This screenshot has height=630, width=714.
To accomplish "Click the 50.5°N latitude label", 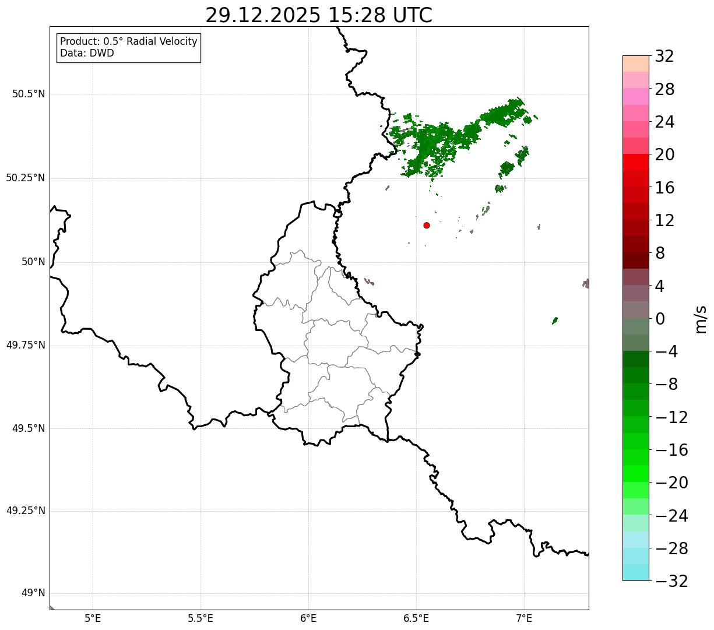I will (x=29, y=94).
